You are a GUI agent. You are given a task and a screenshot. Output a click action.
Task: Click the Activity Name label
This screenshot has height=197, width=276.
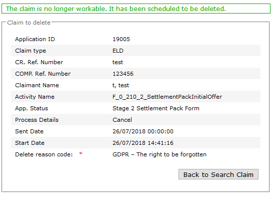pyautogui.click(x=34, y=97)
